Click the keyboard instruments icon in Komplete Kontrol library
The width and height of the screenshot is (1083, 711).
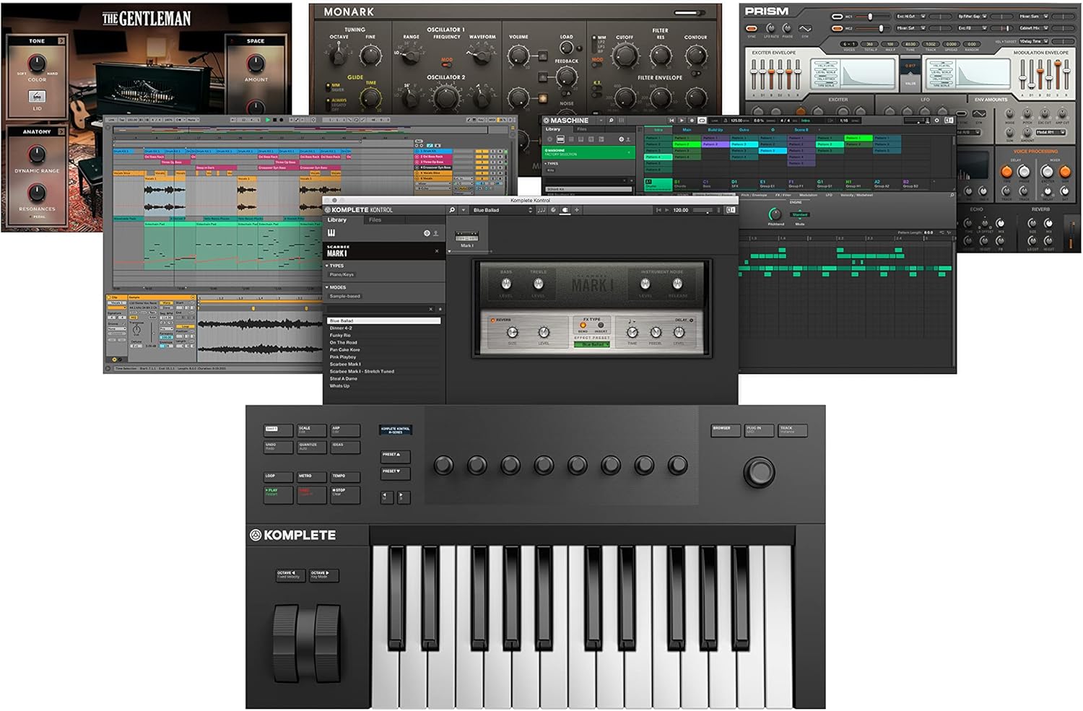coord(331,232)
